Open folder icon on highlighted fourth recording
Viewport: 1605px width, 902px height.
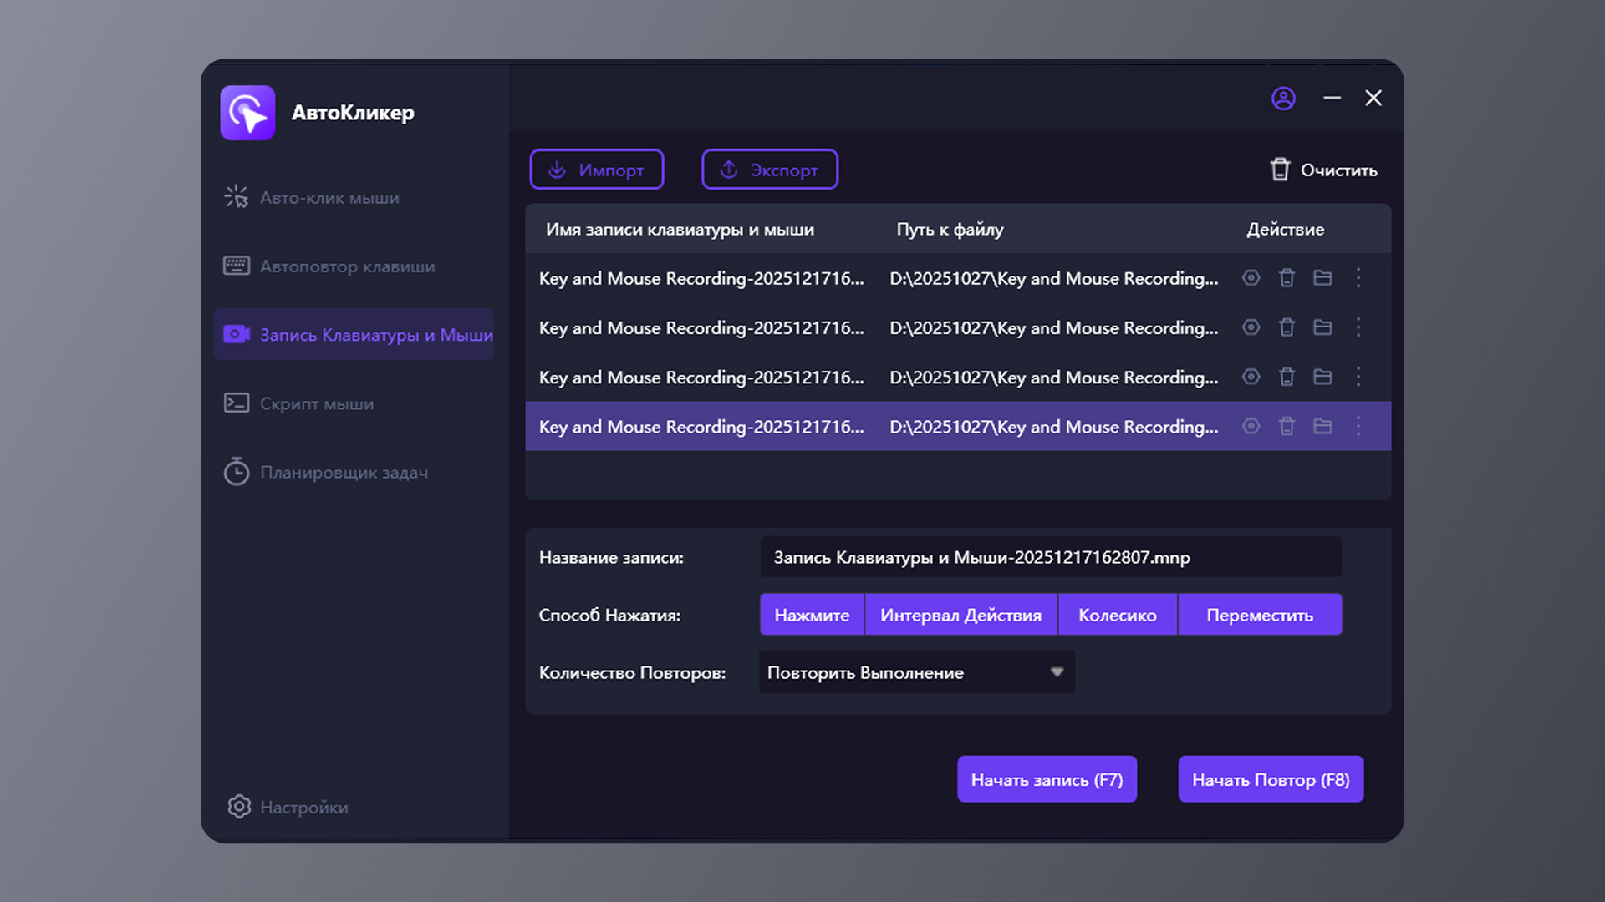tap(1322, 426)
